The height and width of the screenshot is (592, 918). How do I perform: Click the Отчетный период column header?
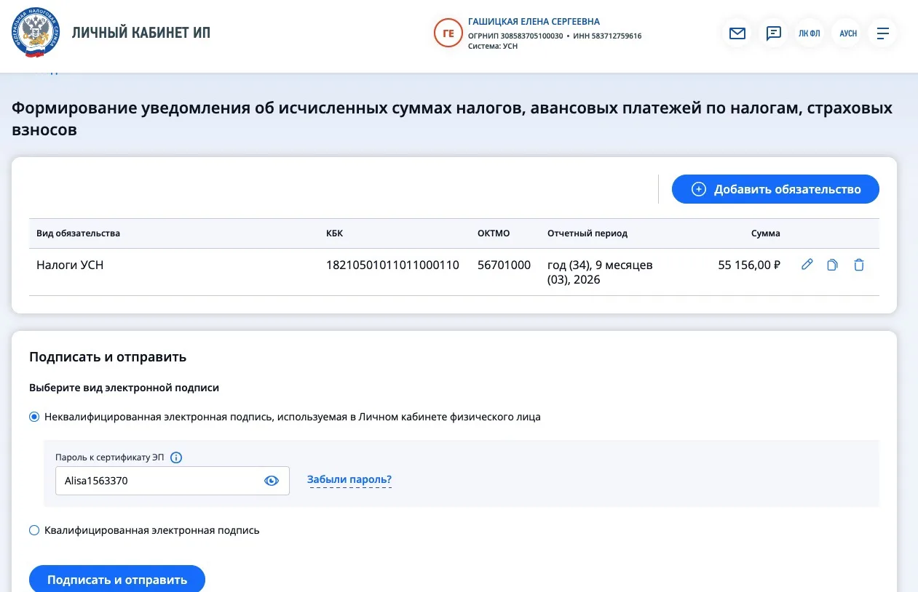tap(587, 233)
